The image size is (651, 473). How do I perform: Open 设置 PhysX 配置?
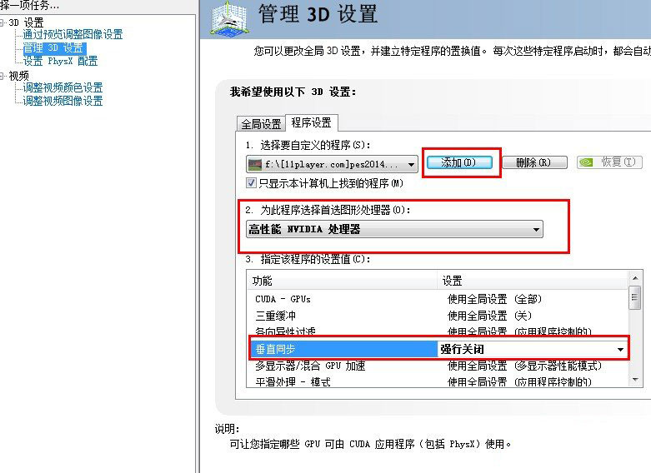click(60, 62)
